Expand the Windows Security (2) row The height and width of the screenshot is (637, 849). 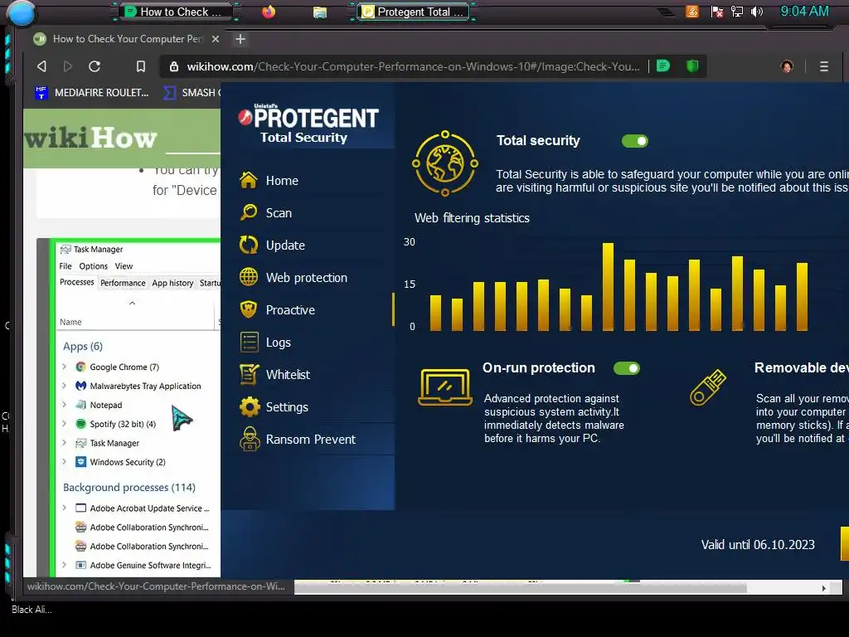[x=65, y=461]
